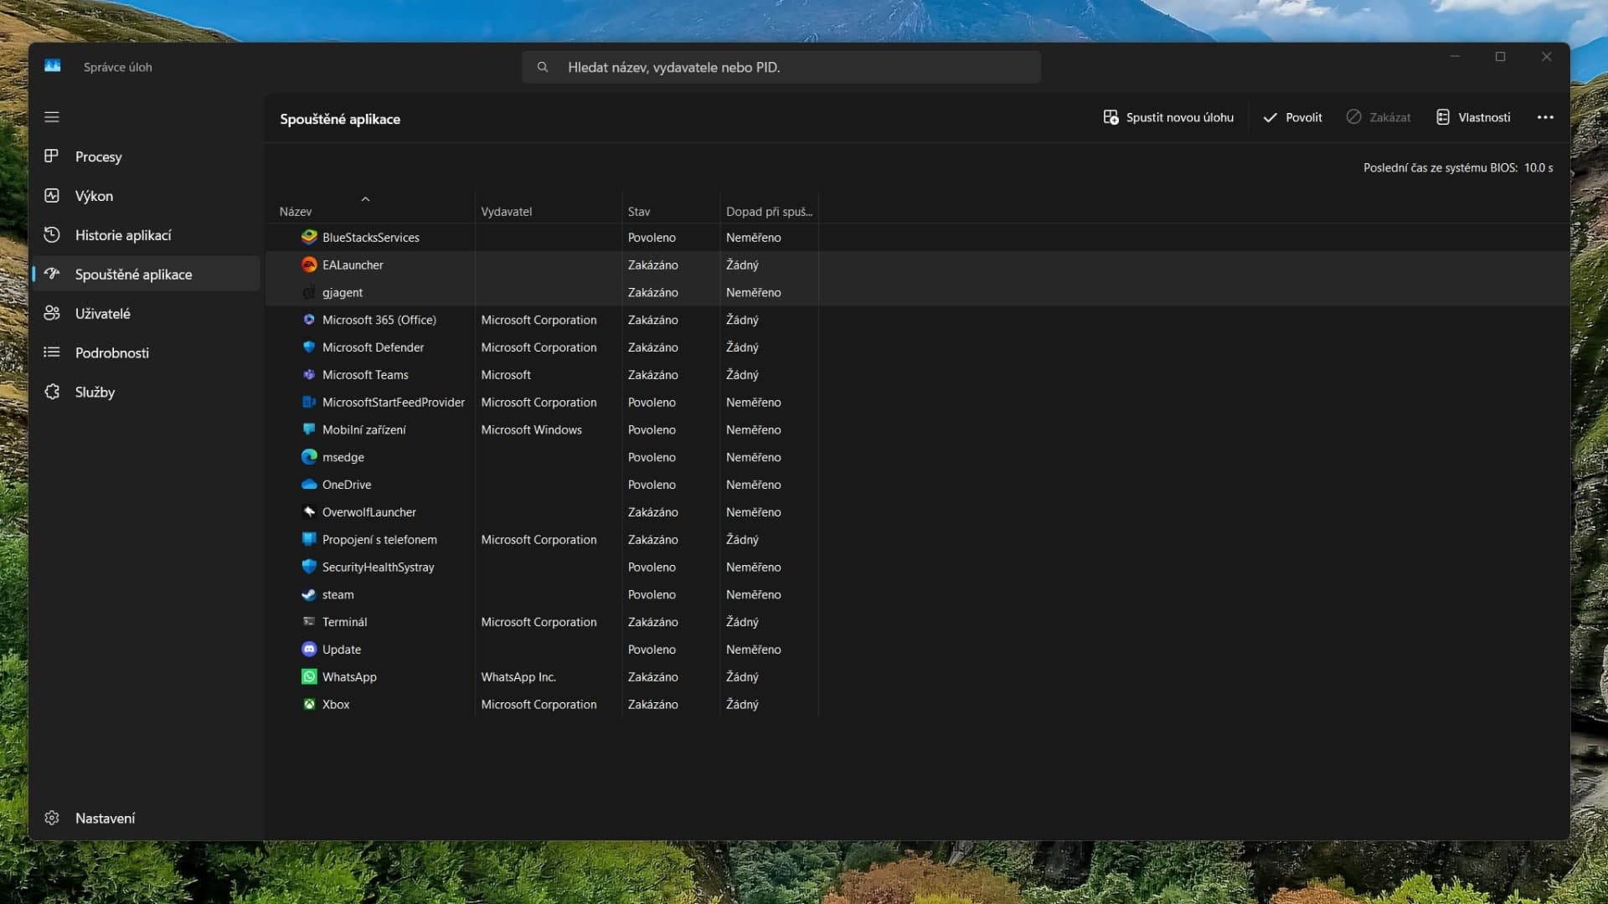
Task: Open the Služby services page
Action: click(95, 392)
